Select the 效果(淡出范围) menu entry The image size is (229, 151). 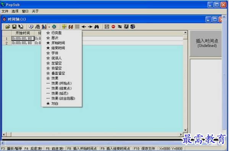click(61, 99)
